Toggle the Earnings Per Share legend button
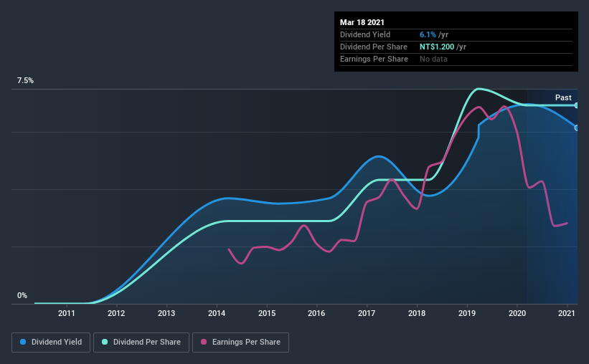The width and height of the screenshot is (589, 364). (x=240, y=343)
